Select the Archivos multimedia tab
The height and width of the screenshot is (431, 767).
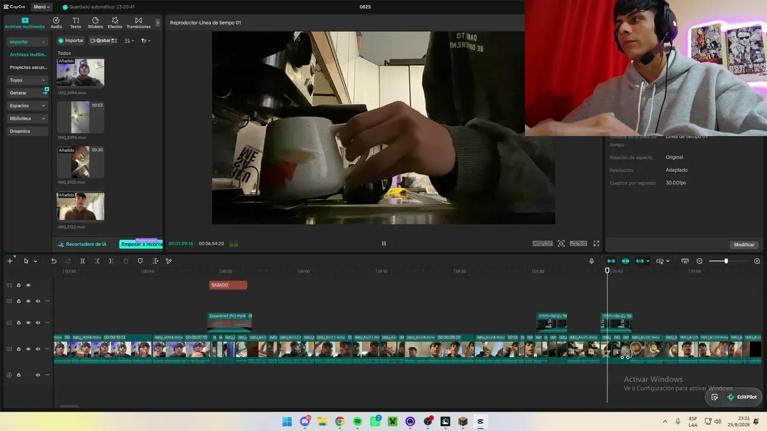[25, 23]
